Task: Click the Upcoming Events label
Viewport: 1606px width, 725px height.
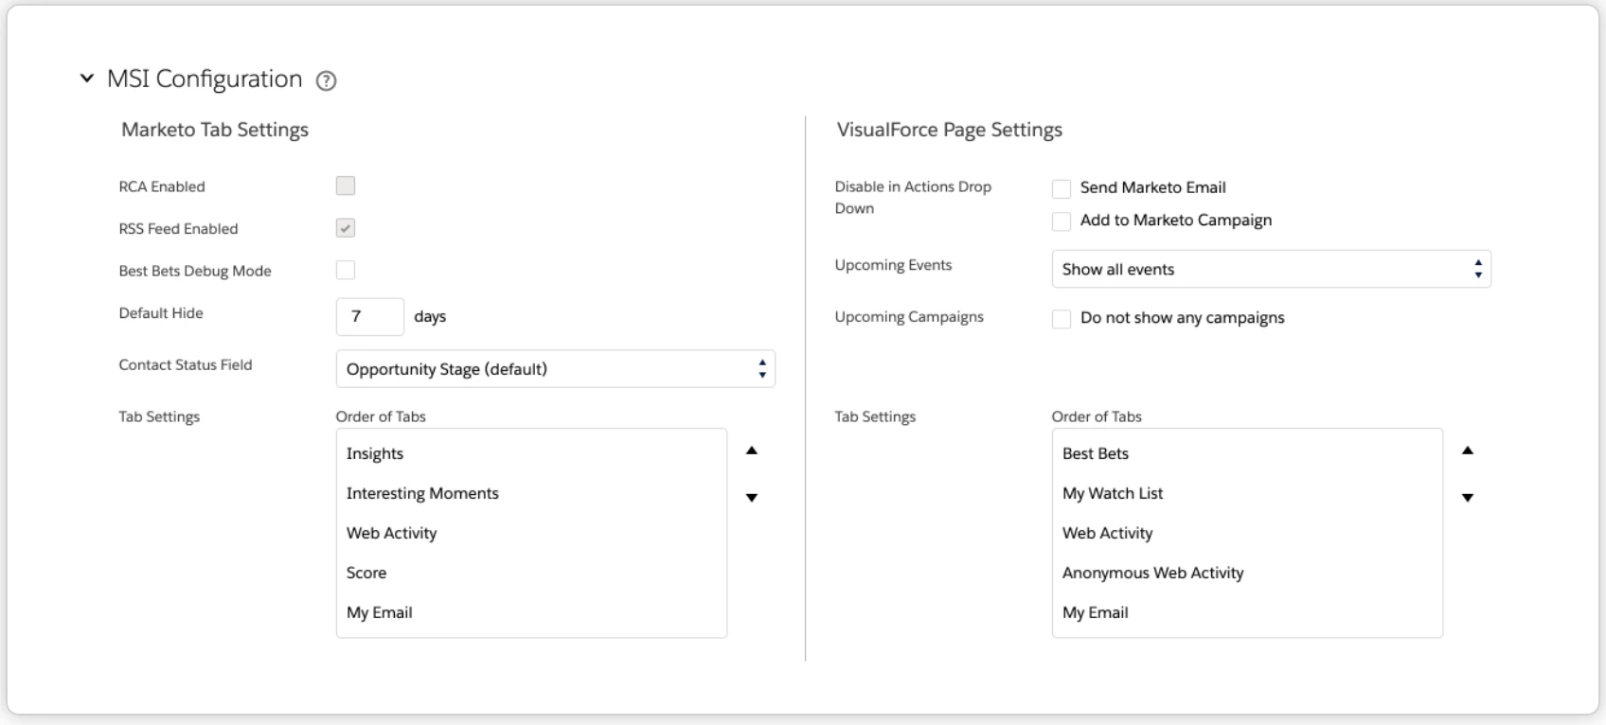Action: 893,265
